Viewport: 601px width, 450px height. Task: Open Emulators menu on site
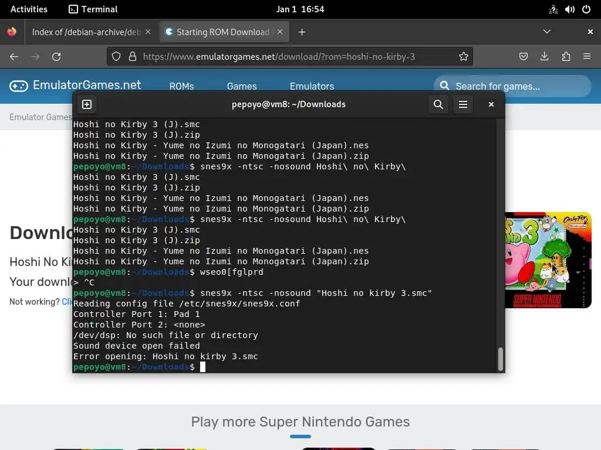point(312,86)
